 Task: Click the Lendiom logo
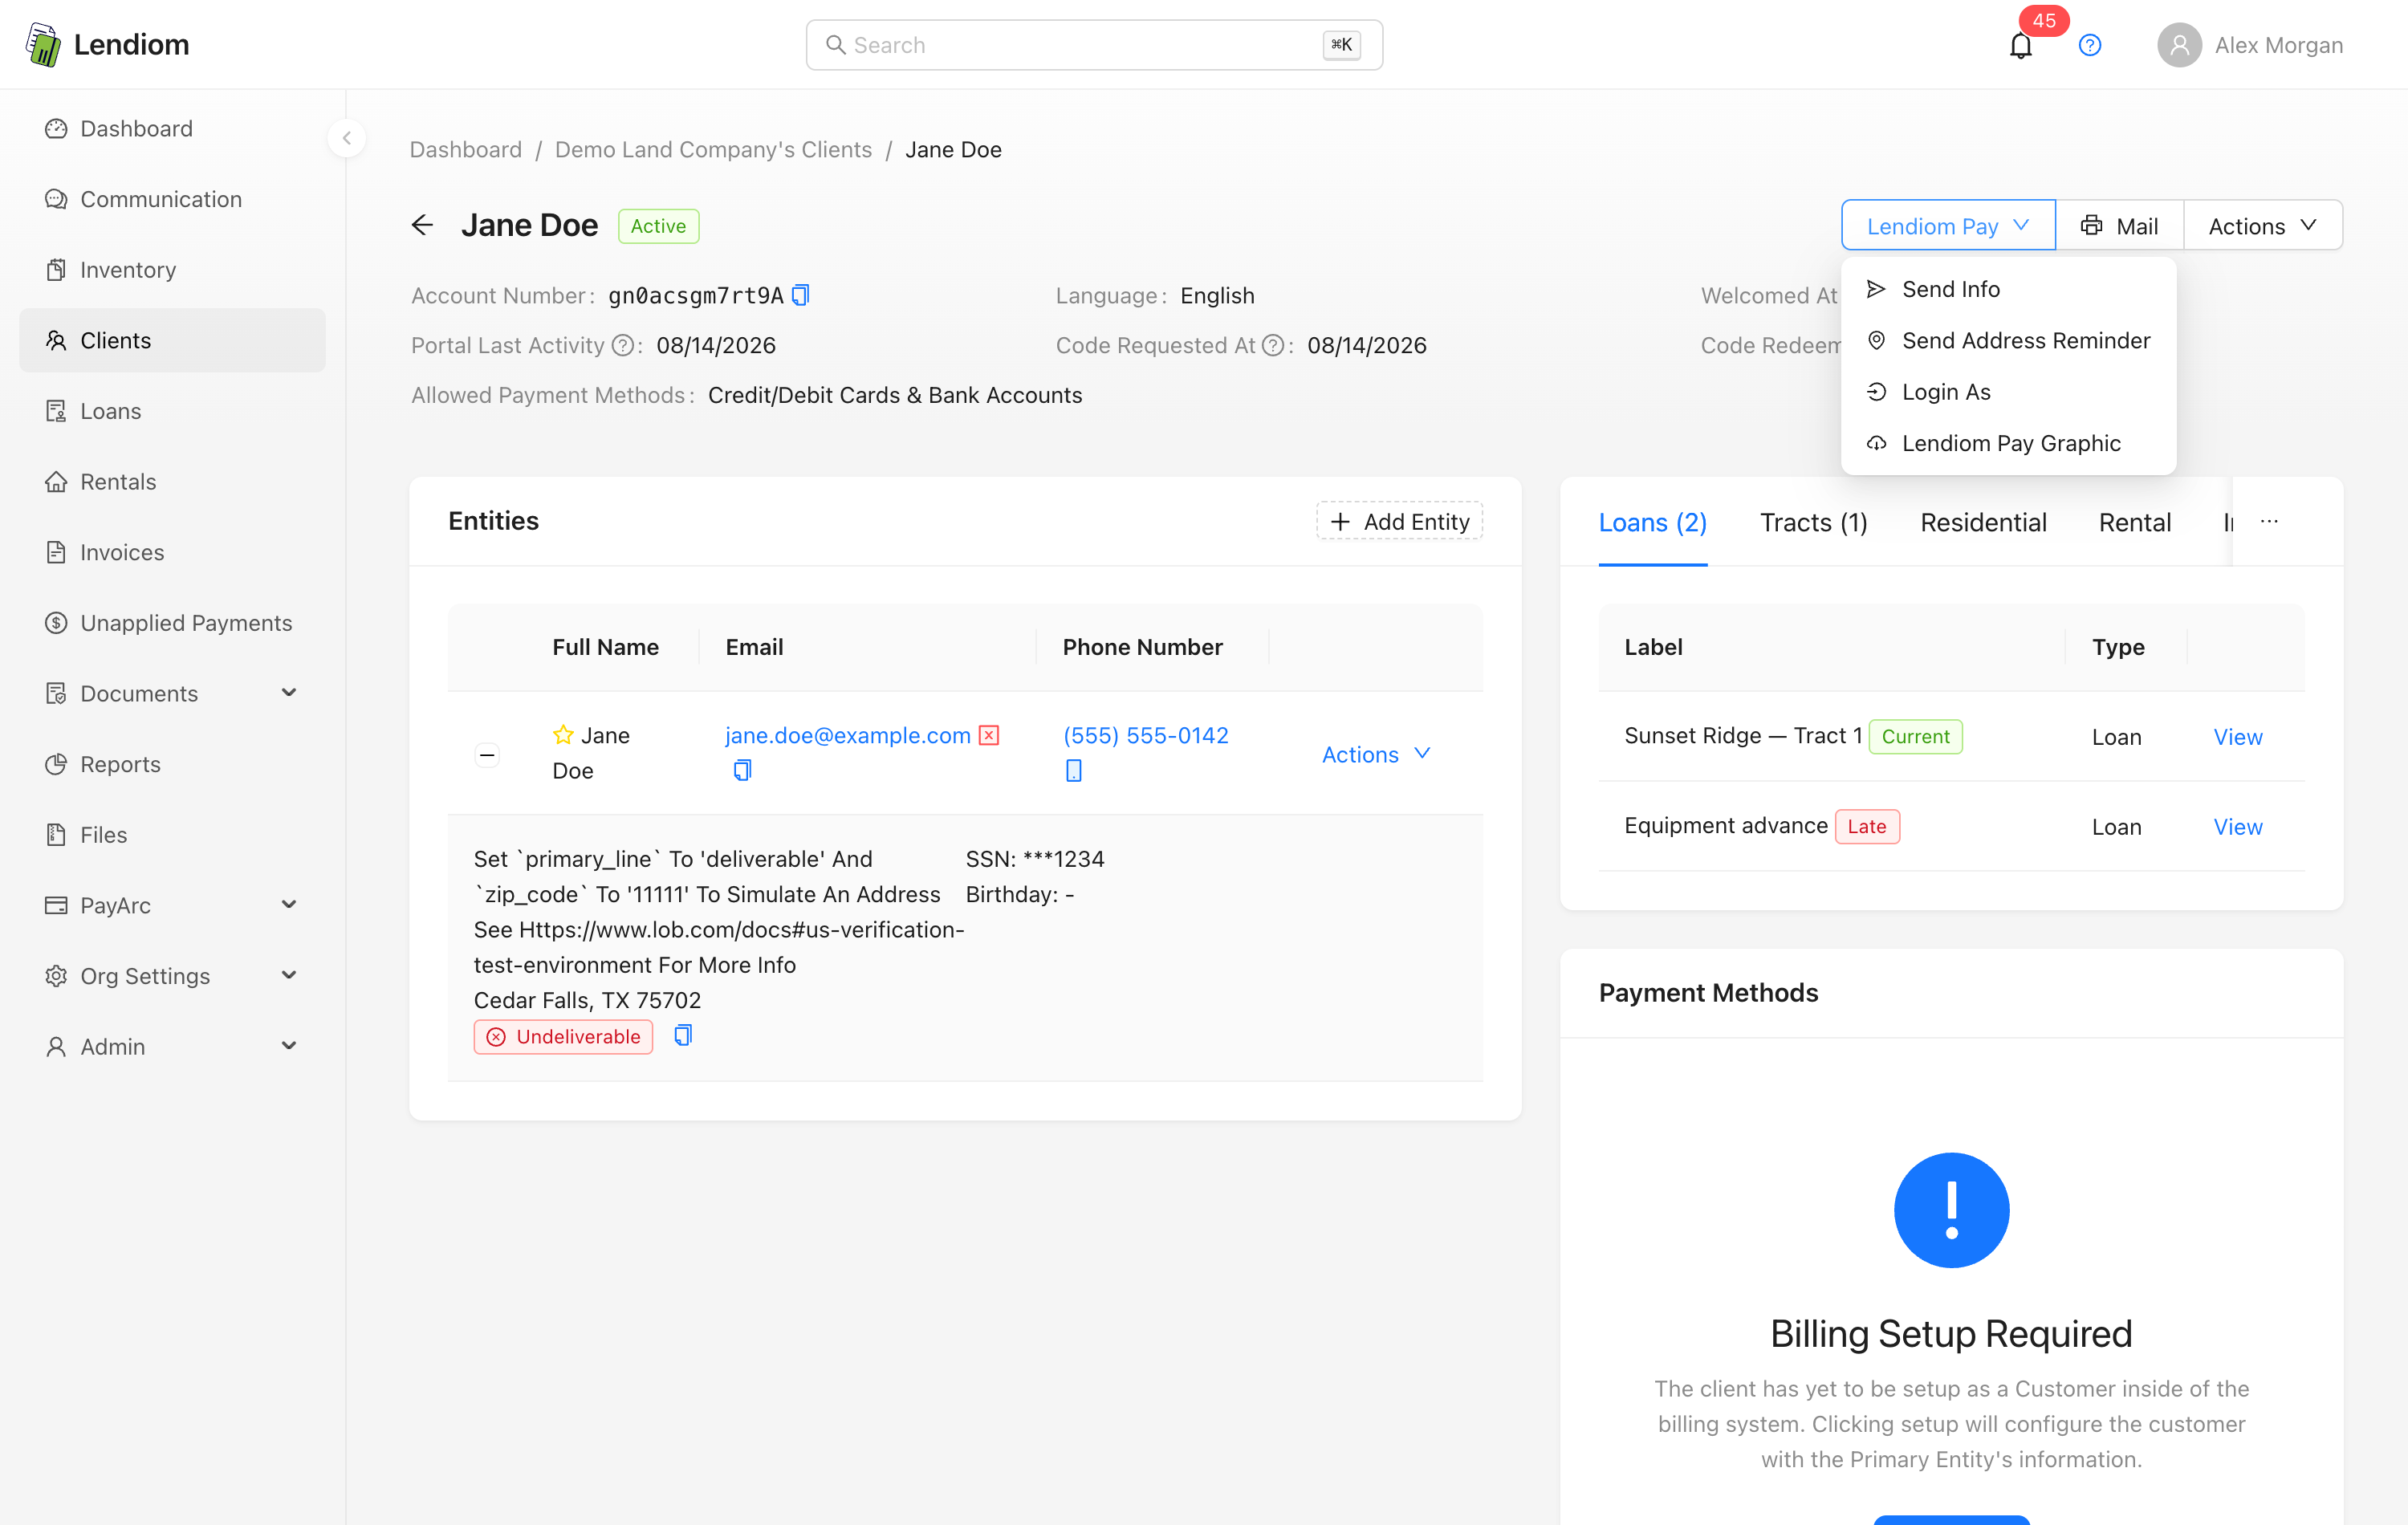(108, 45)
